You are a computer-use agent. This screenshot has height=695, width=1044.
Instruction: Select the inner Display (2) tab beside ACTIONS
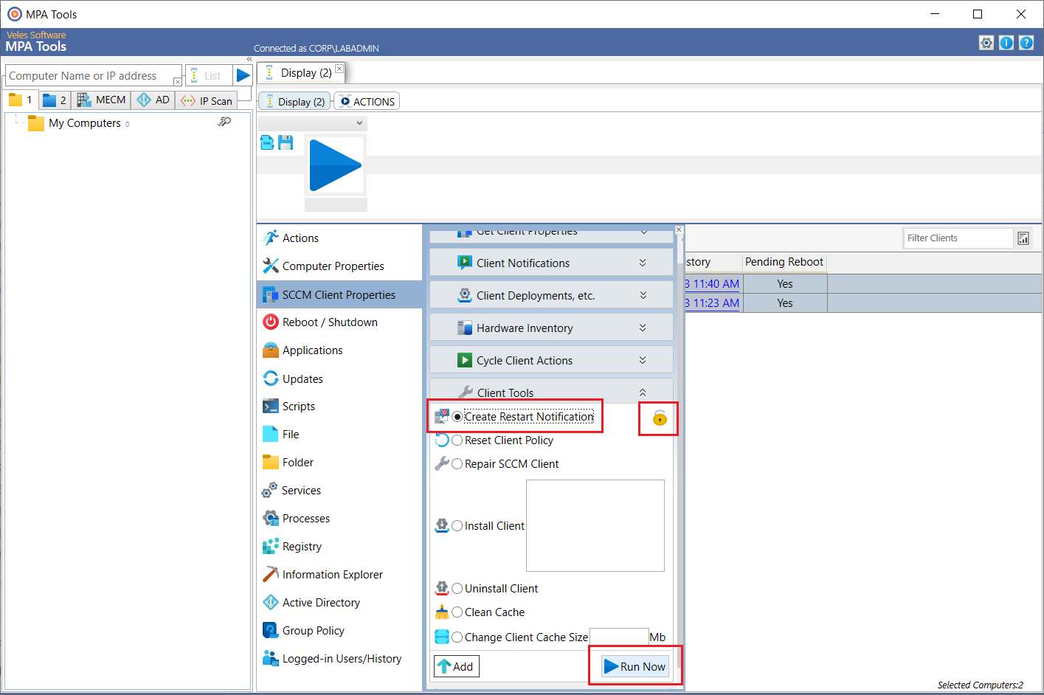coord(294,102)
